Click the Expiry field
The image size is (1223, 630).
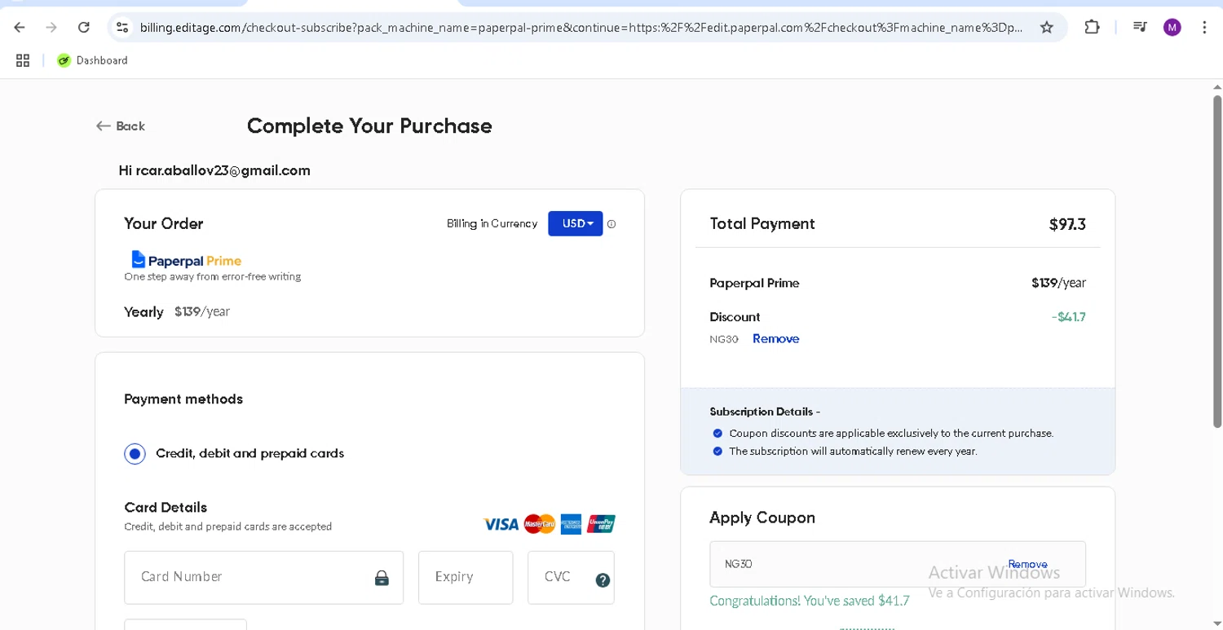[x=466, y=578]
